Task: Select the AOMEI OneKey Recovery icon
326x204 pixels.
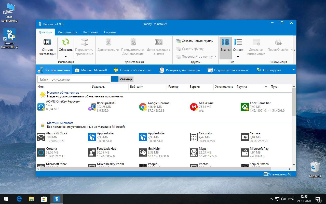Action: coord(41,107)
